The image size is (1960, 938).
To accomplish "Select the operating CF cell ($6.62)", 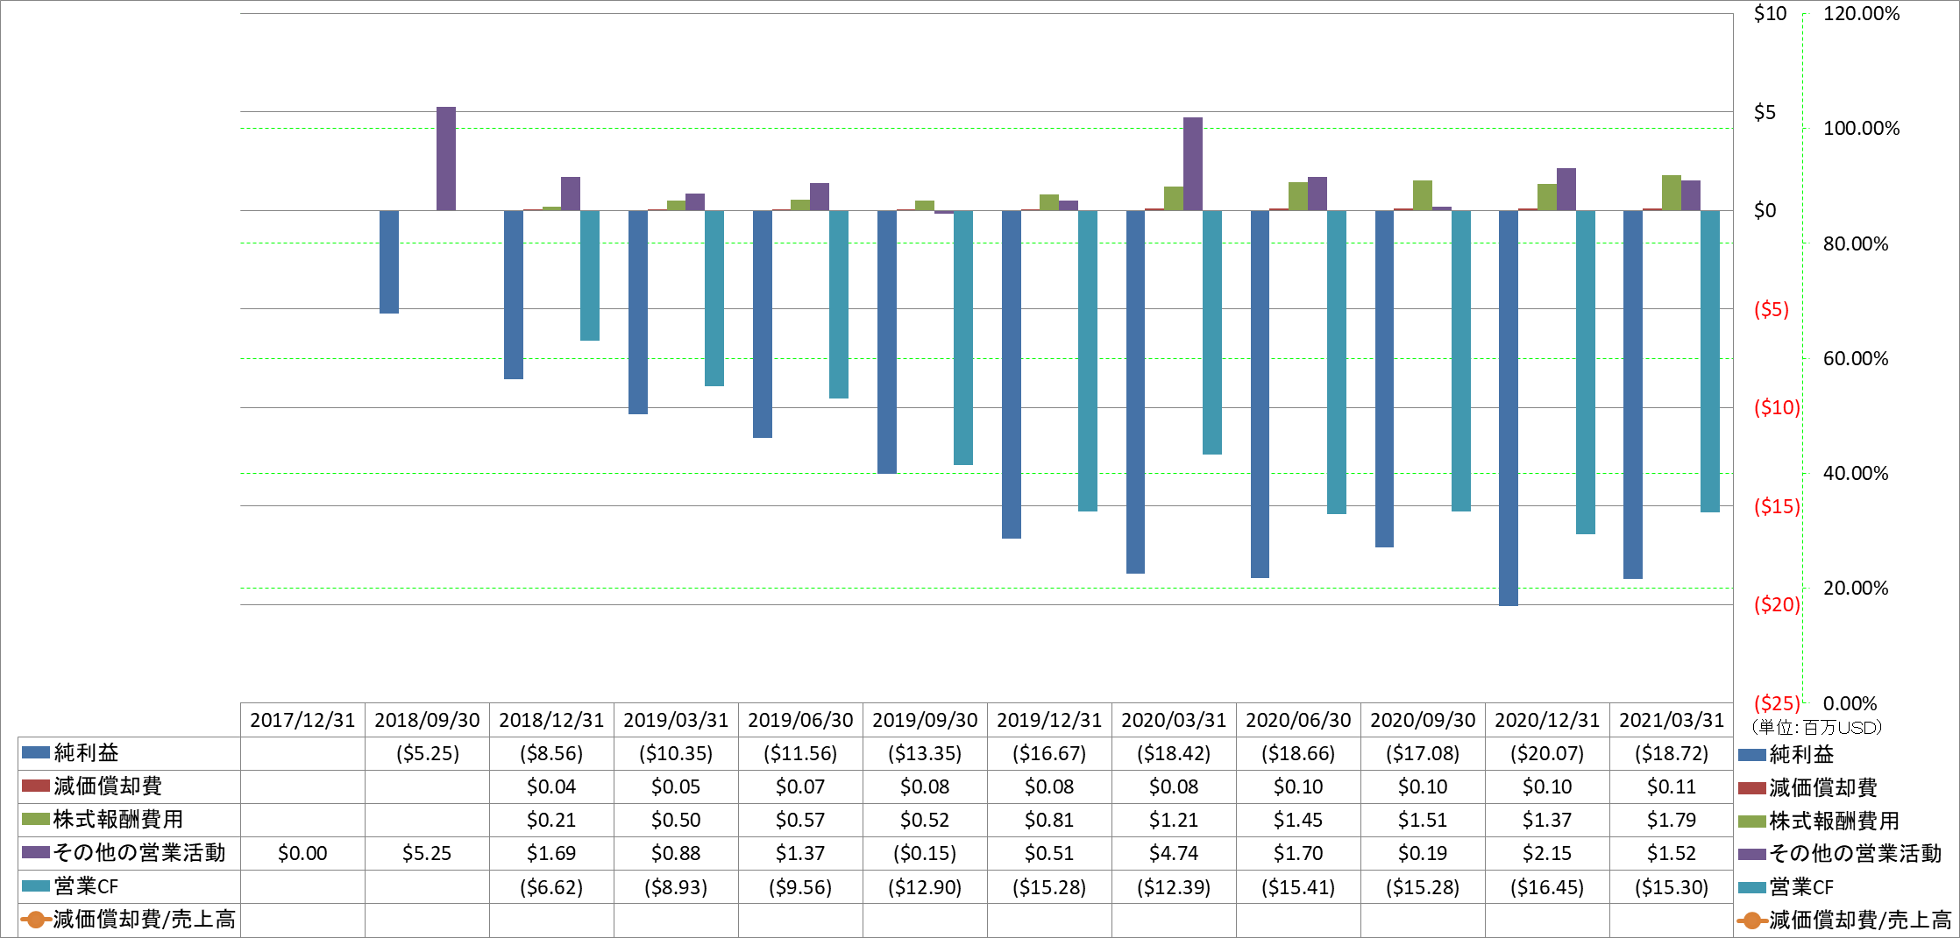I will (551, 886).
